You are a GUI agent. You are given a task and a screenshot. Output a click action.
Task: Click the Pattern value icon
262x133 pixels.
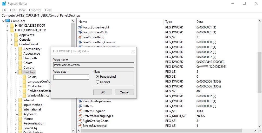(80, 106)
